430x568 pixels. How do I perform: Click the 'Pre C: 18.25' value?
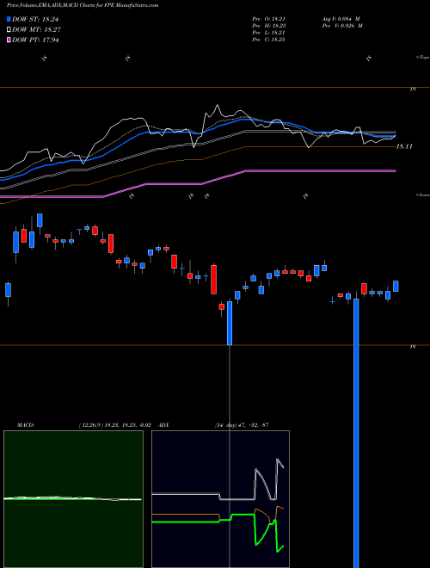[270, 40]
